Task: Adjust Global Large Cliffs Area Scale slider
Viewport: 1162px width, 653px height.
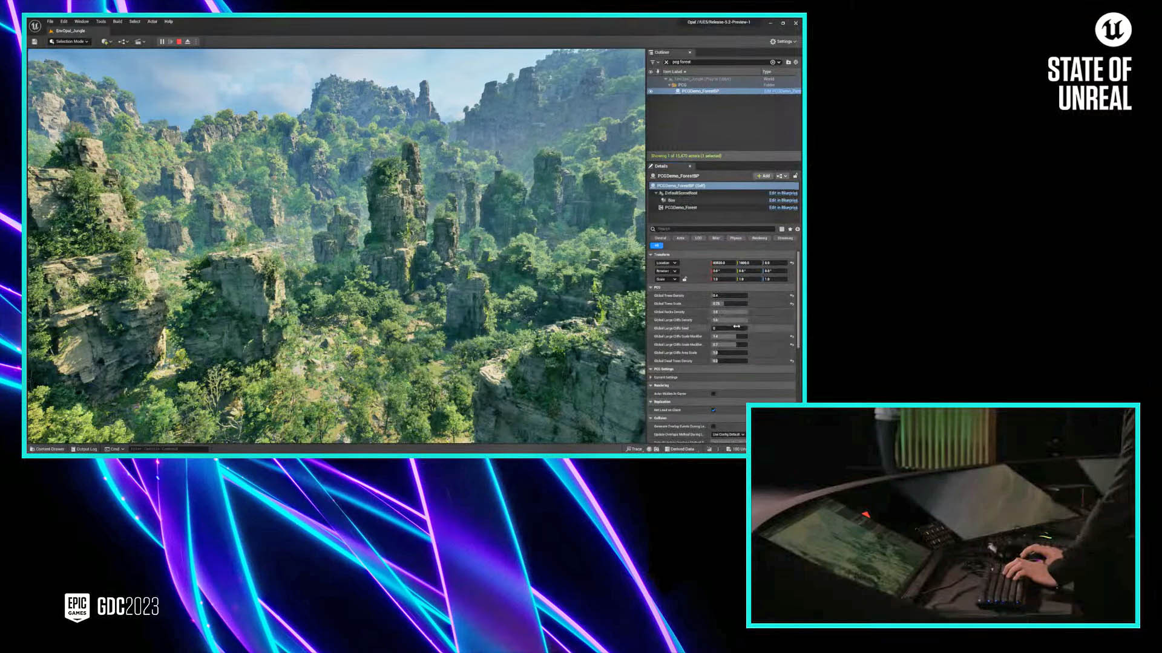Action: click(x=729, y=352)
